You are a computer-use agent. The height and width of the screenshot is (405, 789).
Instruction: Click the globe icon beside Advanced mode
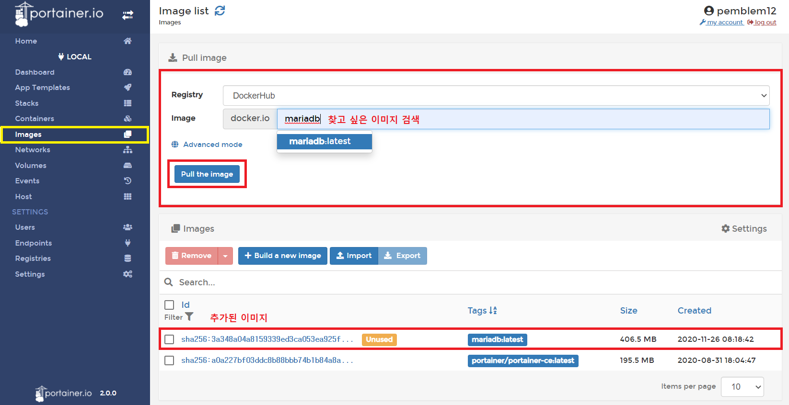175,144
